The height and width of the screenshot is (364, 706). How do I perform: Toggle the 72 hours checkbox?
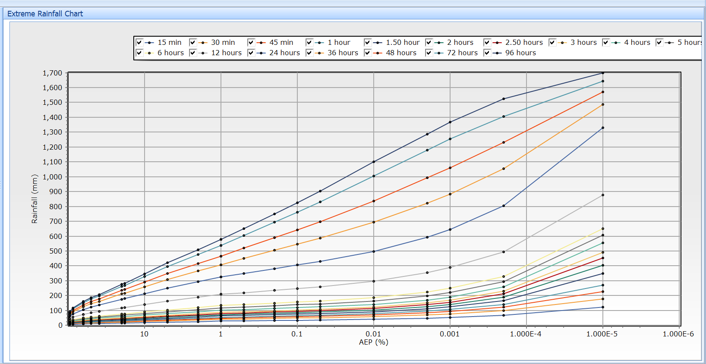[x=429, y=53]
